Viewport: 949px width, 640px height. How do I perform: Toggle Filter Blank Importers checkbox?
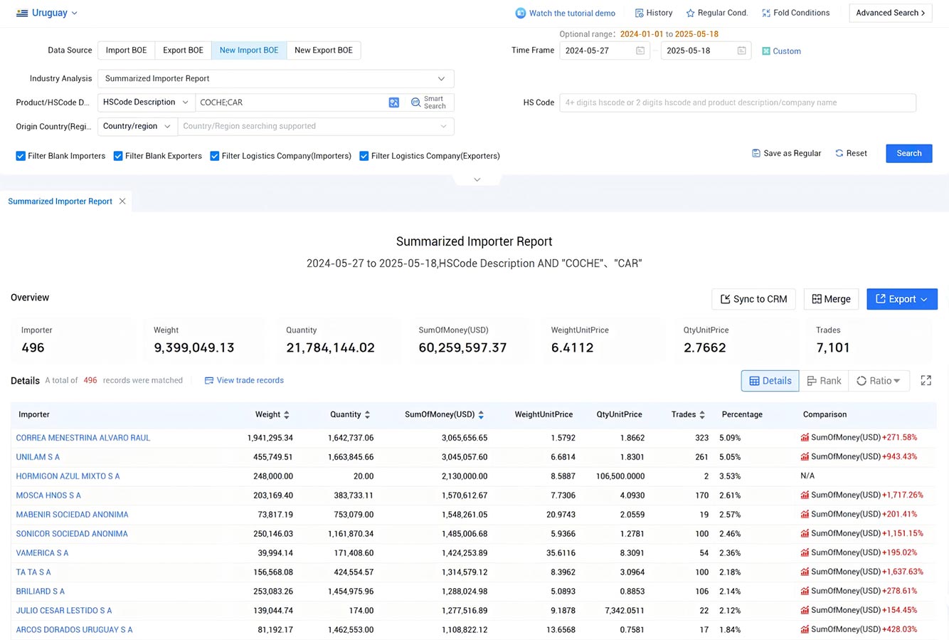pyautogui.click(x=21, y=156)
